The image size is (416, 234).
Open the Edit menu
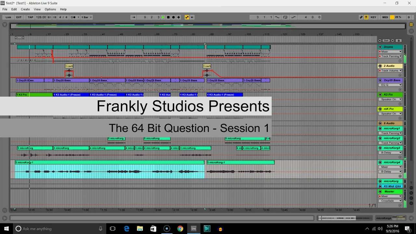[x=14, y=9]
